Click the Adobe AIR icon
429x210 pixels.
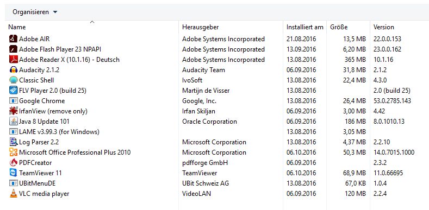pos(13,39)
